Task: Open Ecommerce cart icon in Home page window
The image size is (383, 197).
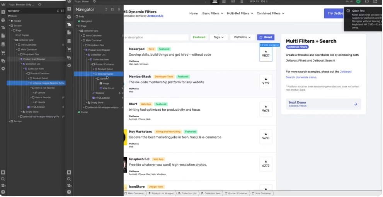Action: (x=69, y=49)
